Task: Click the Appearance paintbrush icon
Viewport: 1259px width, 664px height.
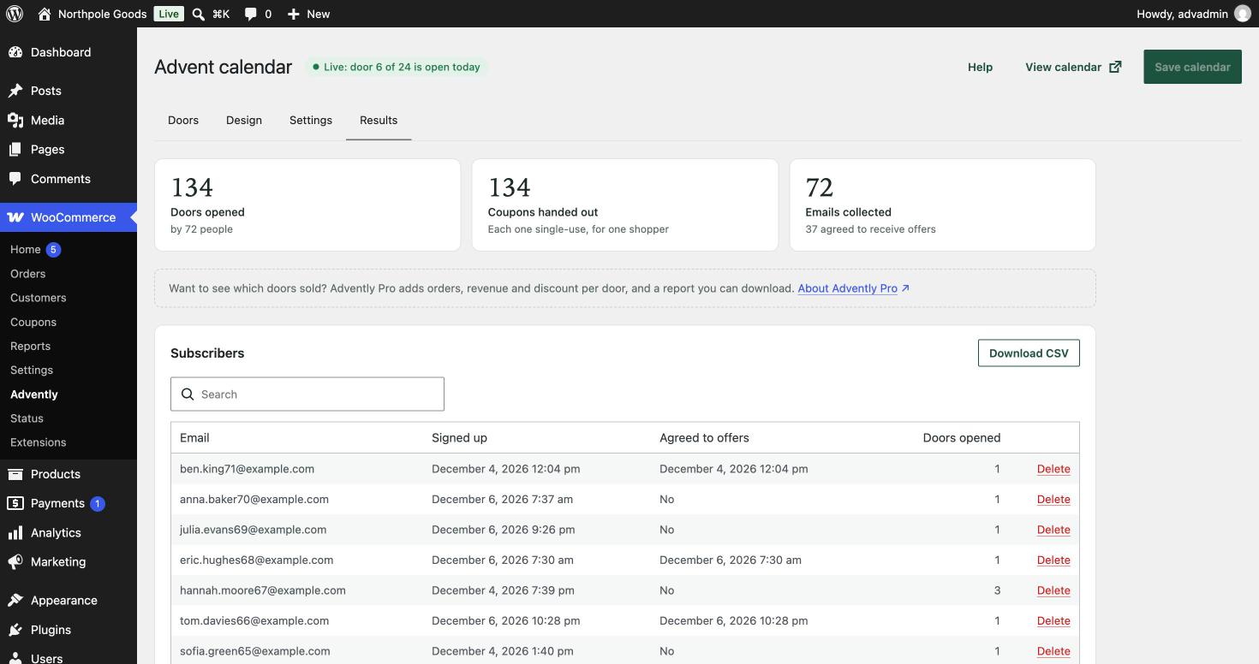Action: click(15, 600)
